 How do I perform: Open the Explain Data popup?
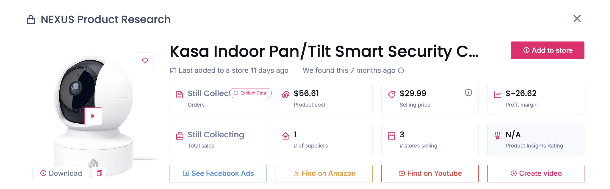click(x=250, y=93)
